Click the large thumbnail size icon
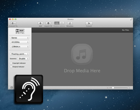The height and width of the screenshot is (110, 140). coord(128,88)
